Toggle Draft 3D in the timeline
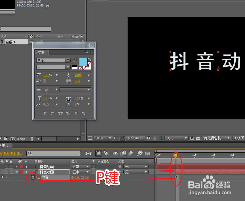The height and width of the screenshot is (201, 245). pos(106,154)
